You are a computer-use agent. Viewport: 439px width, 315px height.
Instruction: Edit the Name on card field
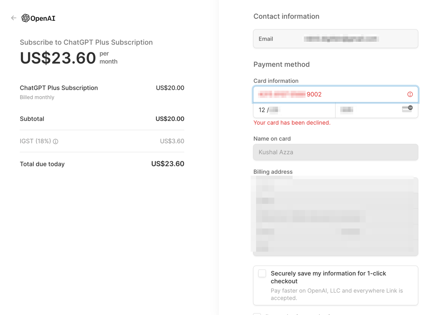click(x=336, y=152)
